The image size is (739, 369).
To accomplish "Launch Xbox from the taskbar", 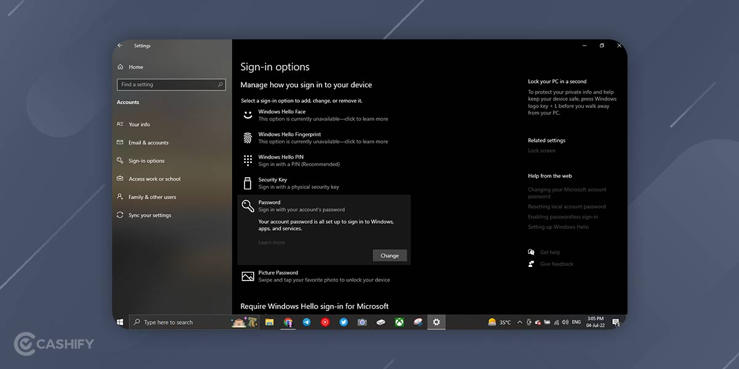I will pos(399,322).
